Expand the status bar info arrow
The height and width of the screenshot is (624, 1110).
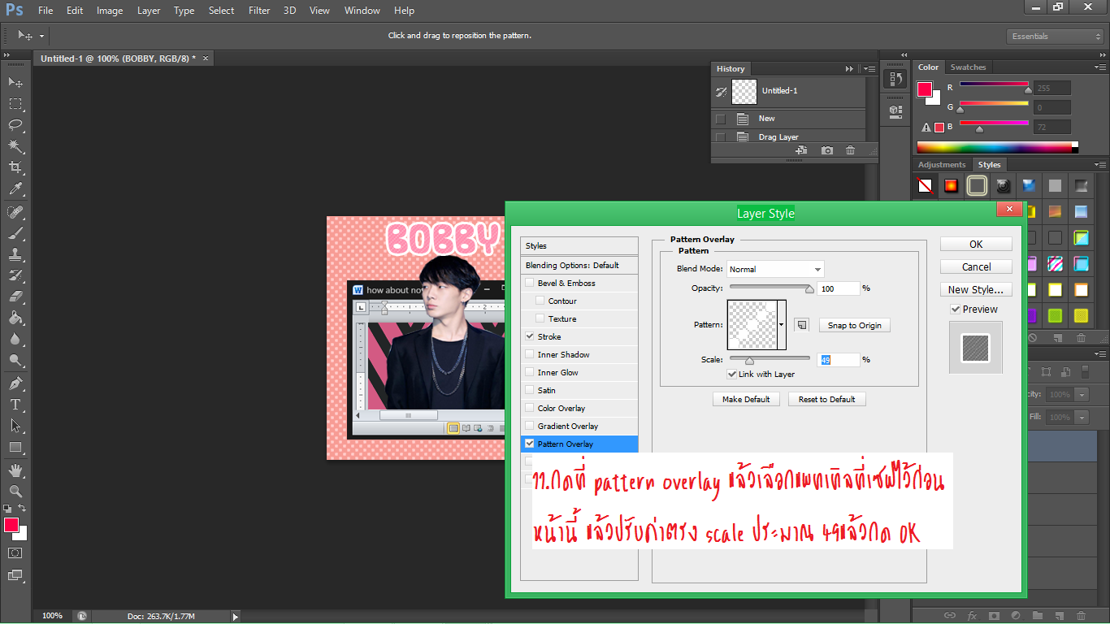[x=236, y=617]
